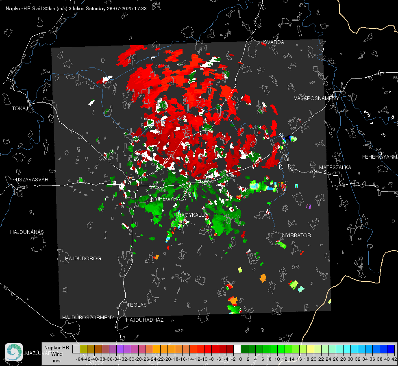Image resolution: width=398 pixels, height=366 pixels.
Task: Click the KISVÁRDA city label
Action: 272,42
